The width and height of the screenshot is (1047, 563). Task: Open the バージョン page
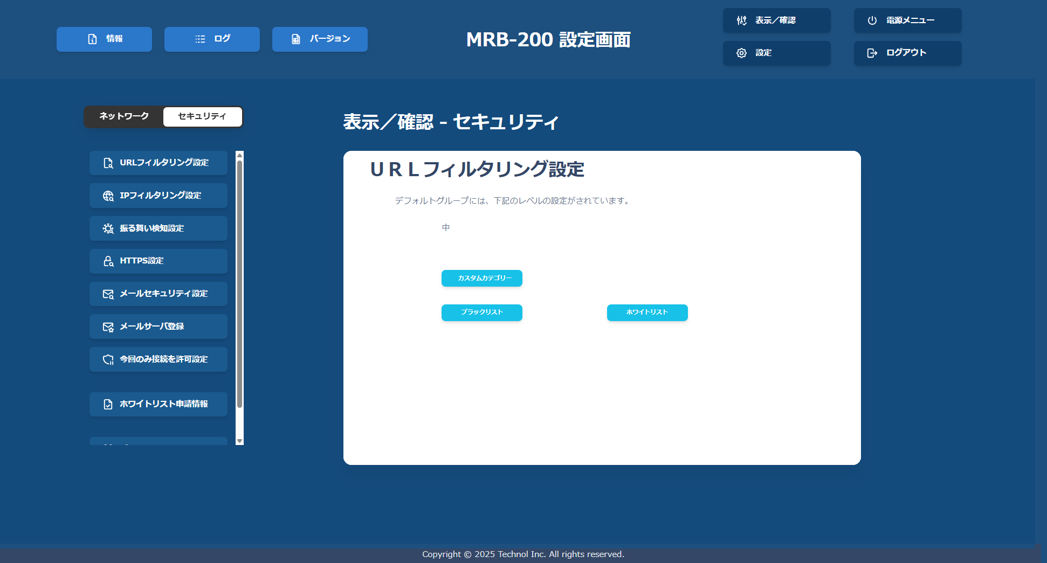320,39
